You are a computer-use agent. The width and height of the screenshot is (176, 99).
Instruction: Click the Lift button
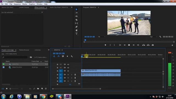[144, 45]
